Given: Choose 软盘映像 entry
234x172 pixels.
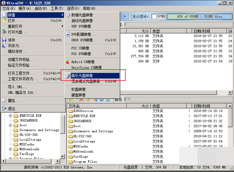Looking at the screenshot, I should pos(92,89).
